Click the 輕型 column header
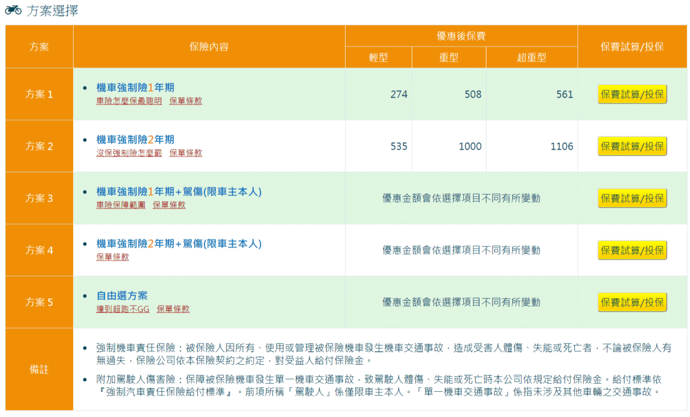 [x=378, y=57]
